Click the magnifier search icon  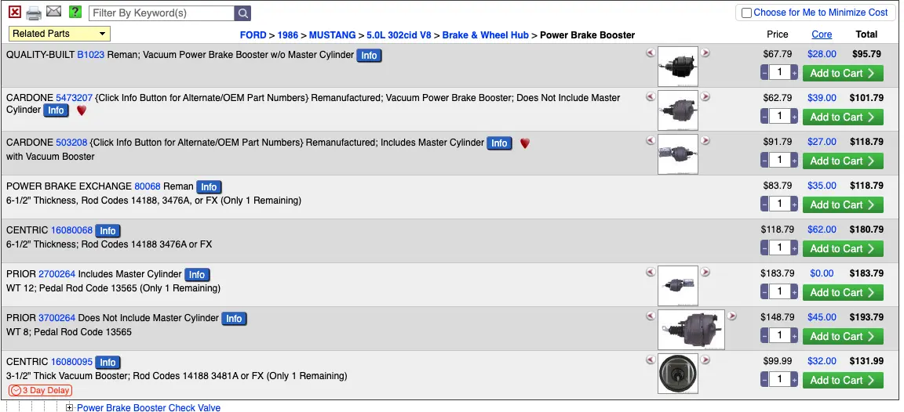coord(242,13)
